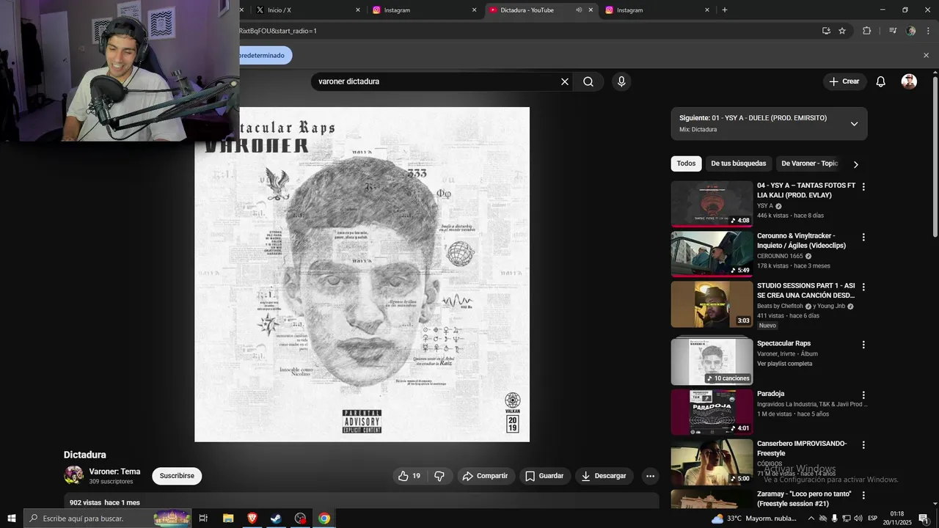
Task: Open a new browser tab
Action: pyautogui.click(x=725, y=10)
